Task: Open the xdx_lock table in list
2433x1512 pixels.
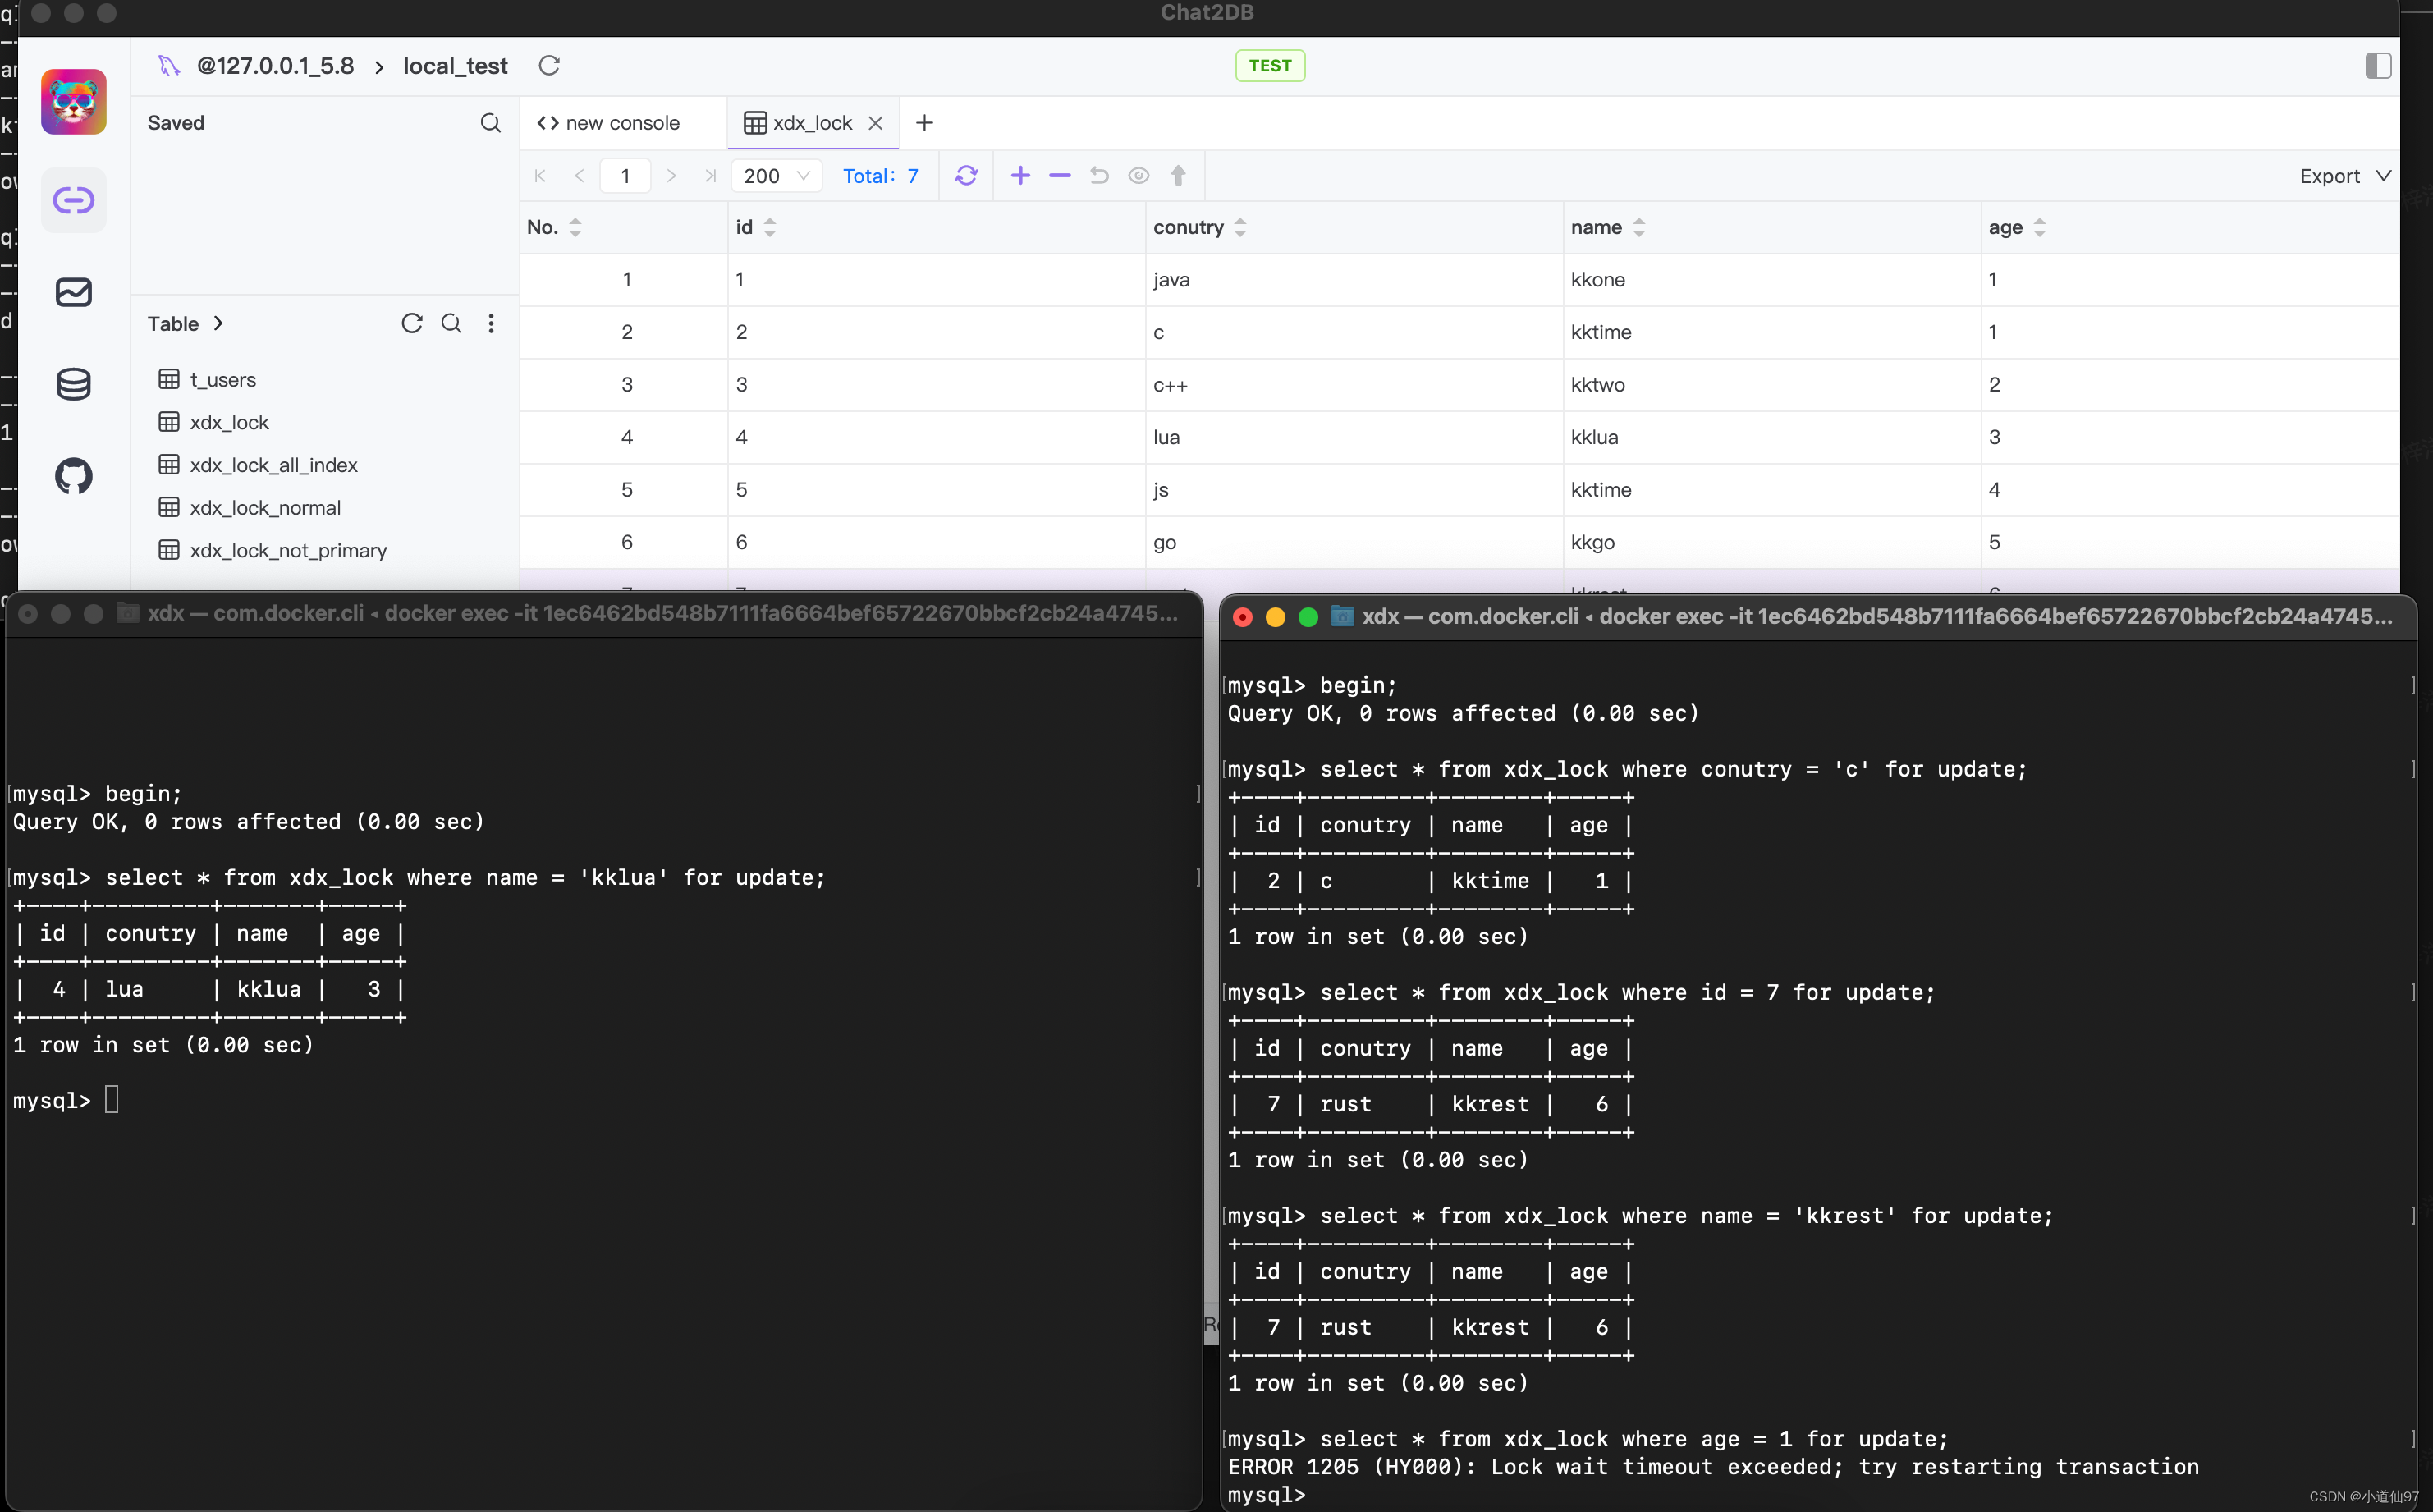Action: [229, 422]
